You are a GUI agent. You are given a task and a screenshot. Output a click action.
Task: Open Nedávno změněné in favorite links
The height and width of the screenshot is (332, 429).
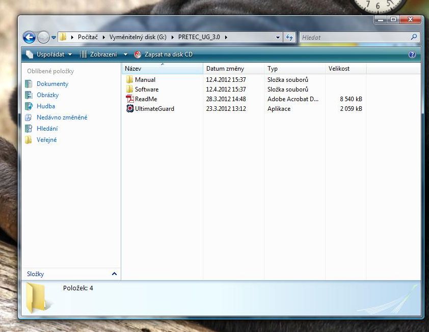pos(62,117)
